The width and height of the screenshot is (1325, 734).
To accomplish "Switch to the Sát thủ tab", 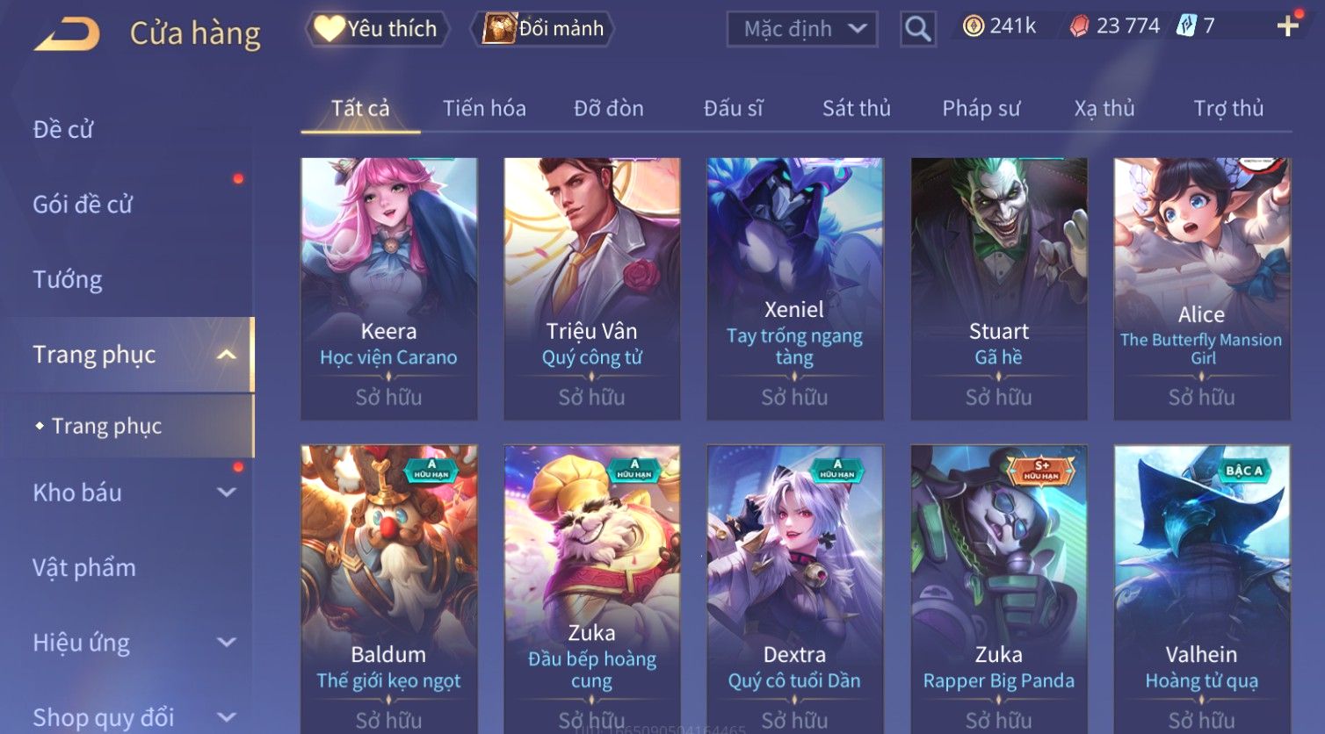I will [x=857, y=108].
